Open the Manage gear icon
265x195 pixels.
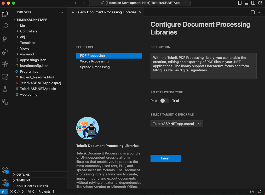pos(5,182)
